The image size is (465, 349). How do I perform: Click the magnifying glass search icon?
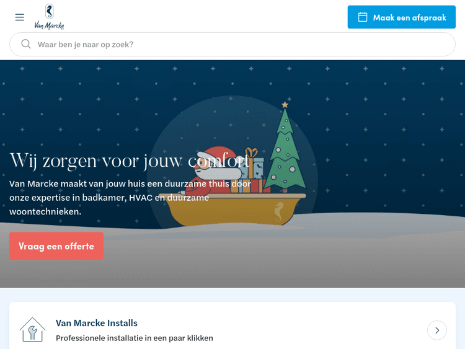26,44
